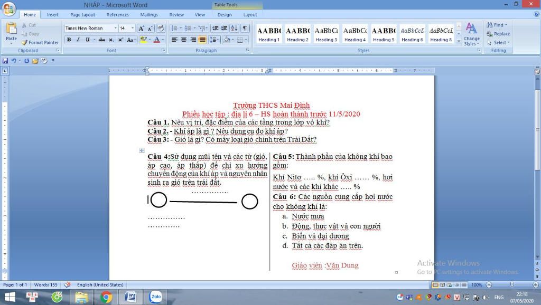Click the vertical scrollbar thumb

[537, 129]
